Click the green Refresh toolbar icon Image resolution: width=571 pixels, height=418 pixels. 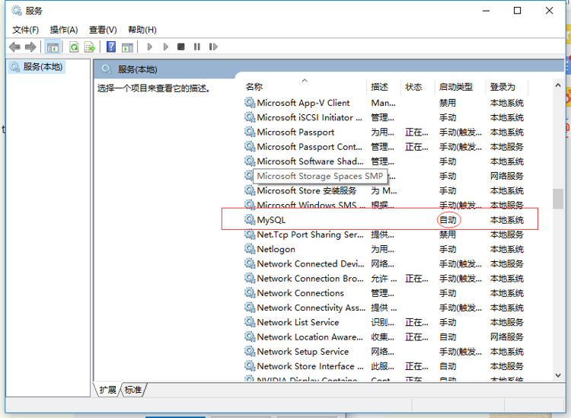coord(75,47)
